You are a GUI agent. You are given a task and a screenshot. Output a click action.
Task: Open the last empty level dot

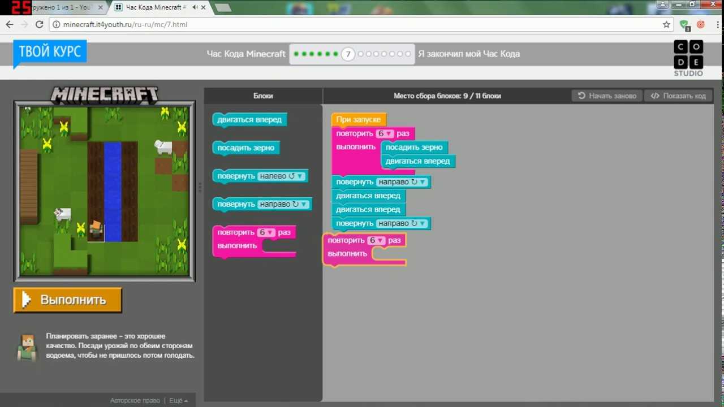coord(408,54)
